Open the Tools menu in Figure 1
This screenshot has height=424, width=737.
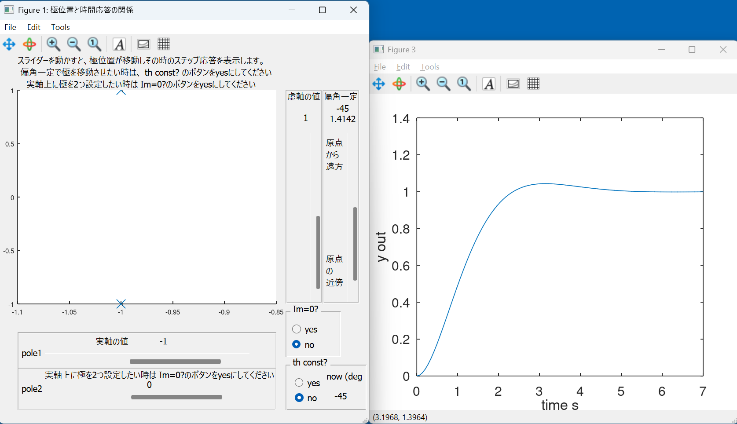(x=60, y=27)
